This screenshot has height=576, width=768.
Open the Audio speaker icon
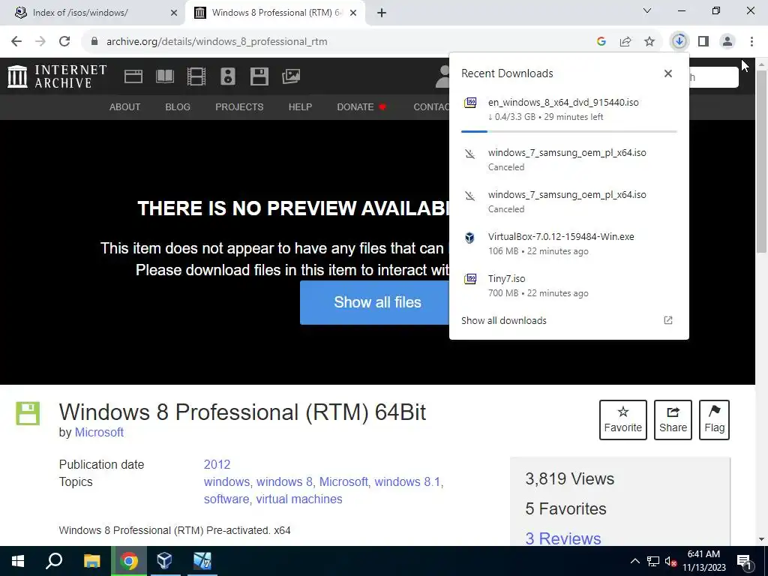point(228,76)
